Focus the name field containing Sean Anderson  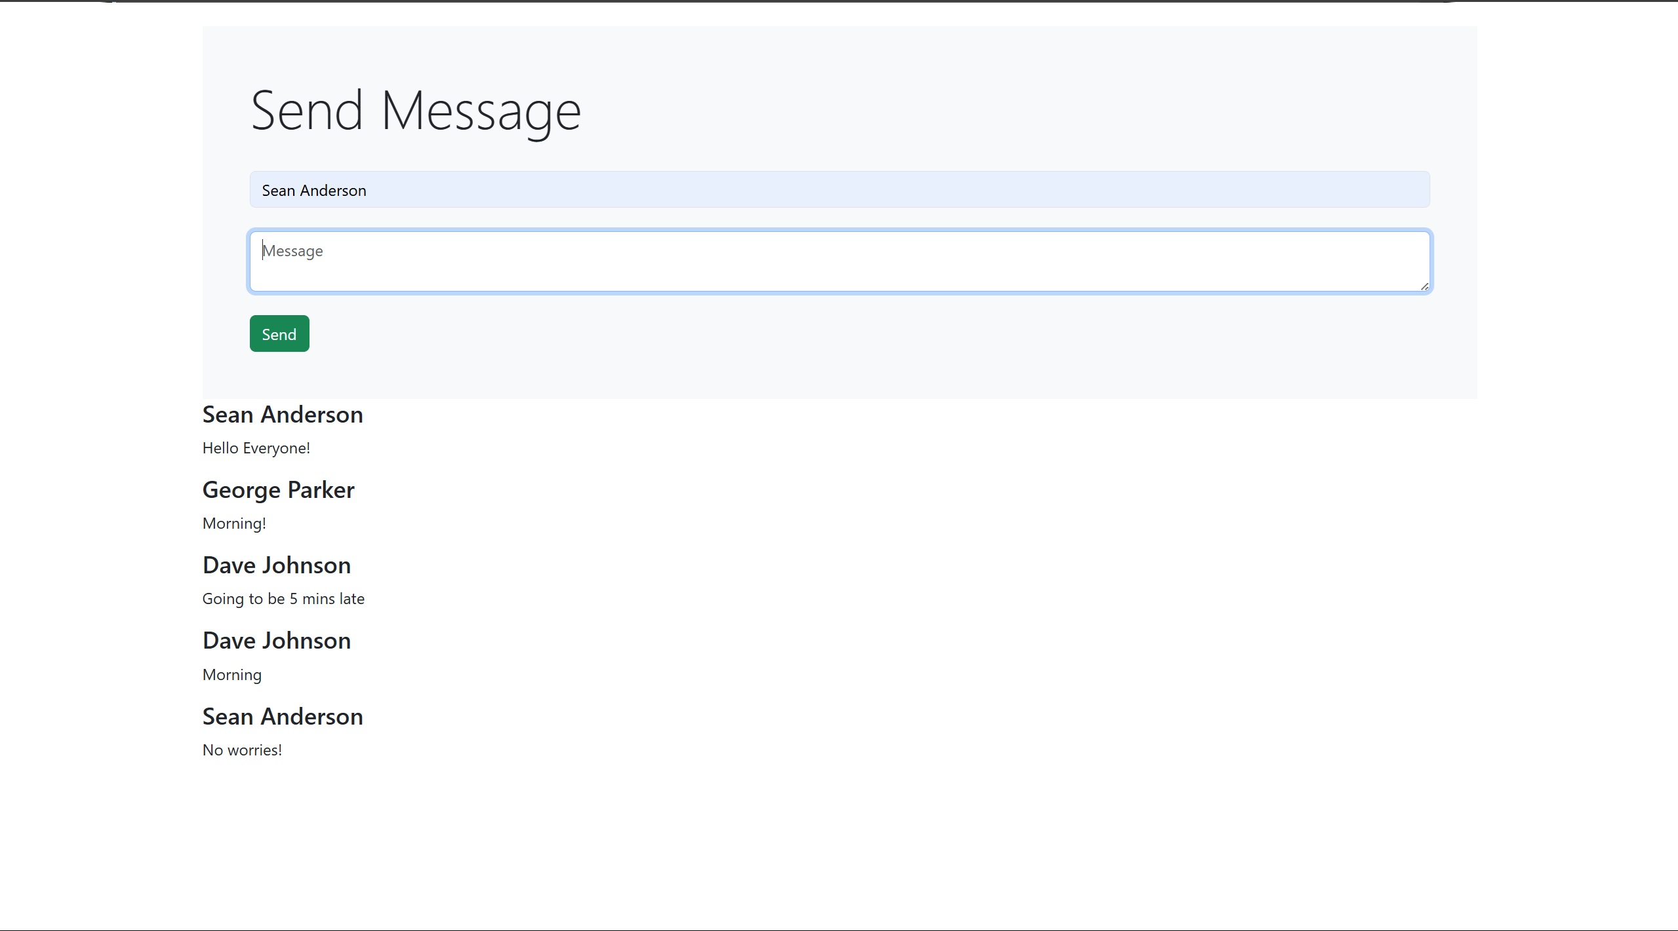[839, 190]
